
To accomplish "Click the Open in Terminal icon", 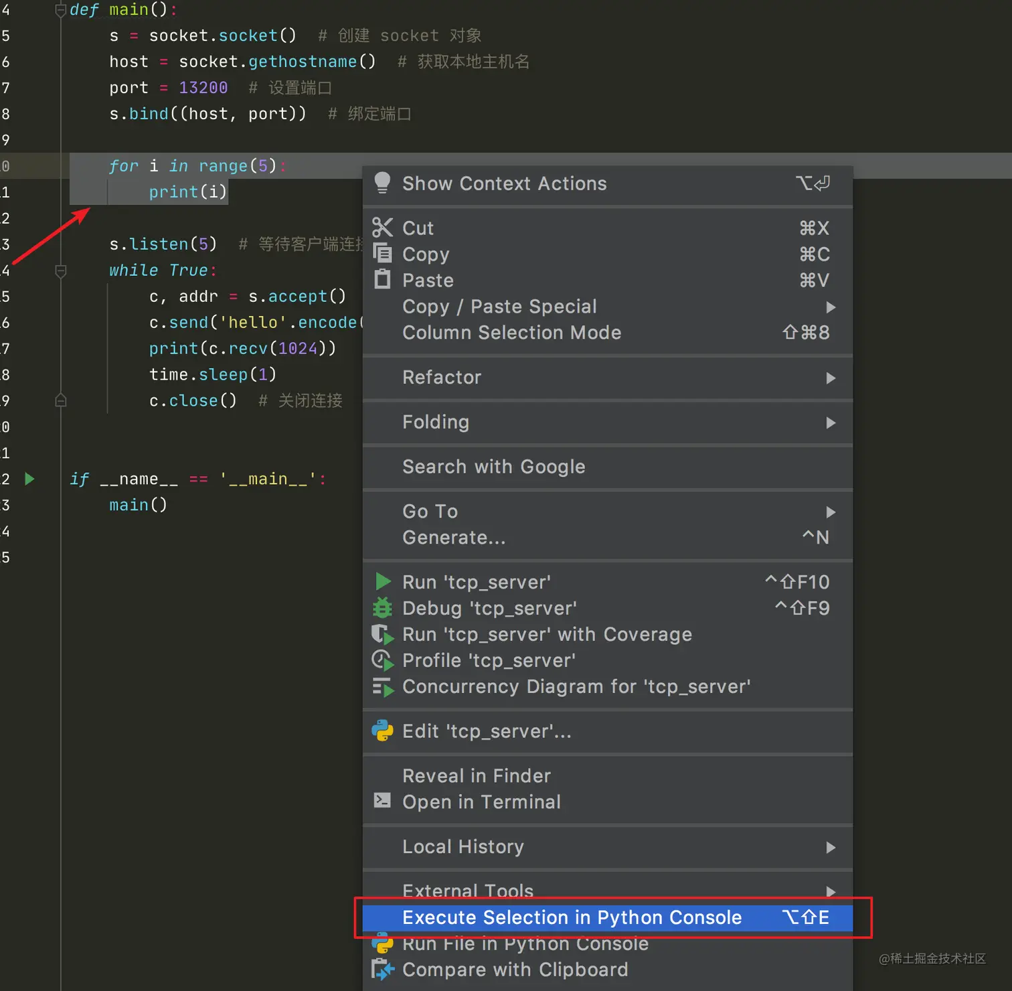I will tap(382, 800).
